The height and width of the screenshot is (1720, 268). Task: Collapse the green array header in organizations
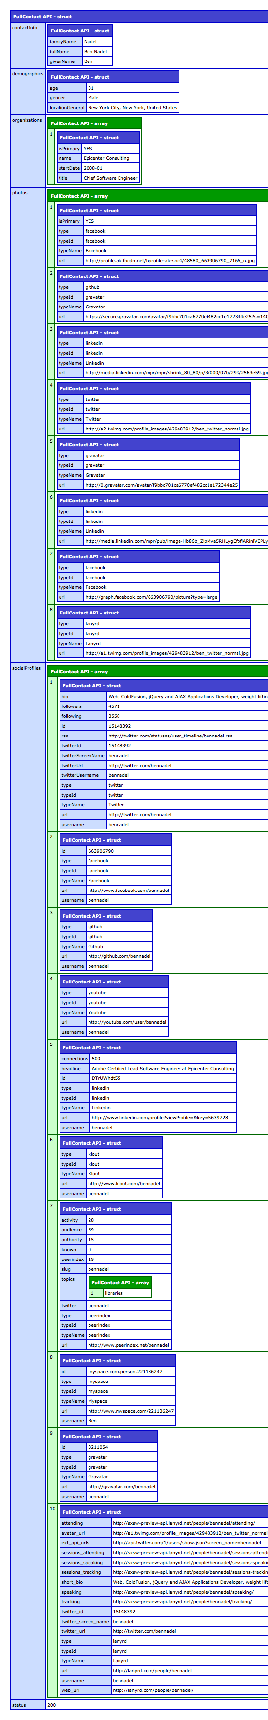pos(95,123)
